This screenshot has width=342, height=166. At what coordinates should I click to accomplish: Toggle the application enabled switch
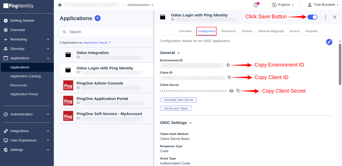pyautogui.click(x=312, y=17)
